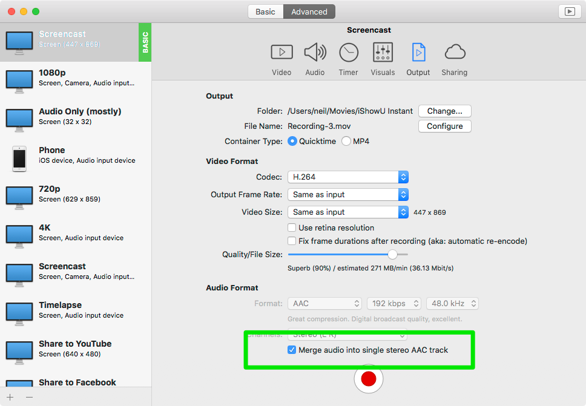Expand the Output Frame Rate dropdown
586x406 pixels.
point(347,195)
